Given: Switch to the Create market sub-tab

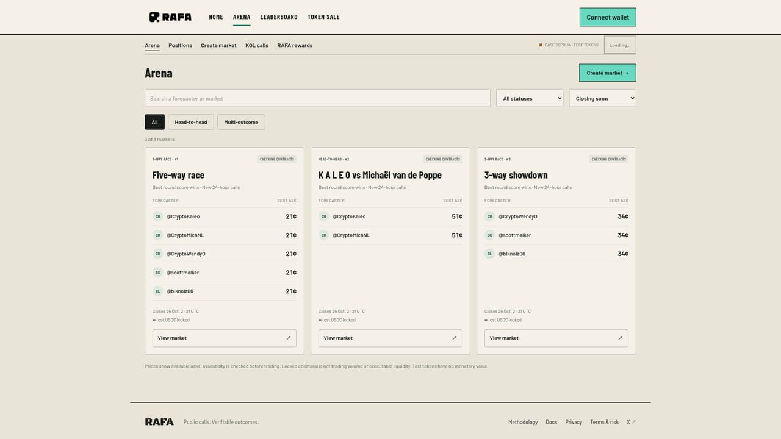Looking at the screenshot, I should click(218, 45).
